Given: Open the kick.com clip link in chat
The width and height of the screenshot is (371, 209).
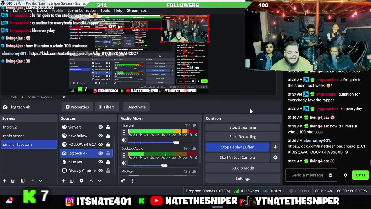Looking at the screenshot, I should pyautogui.click(x=326, y=149).
